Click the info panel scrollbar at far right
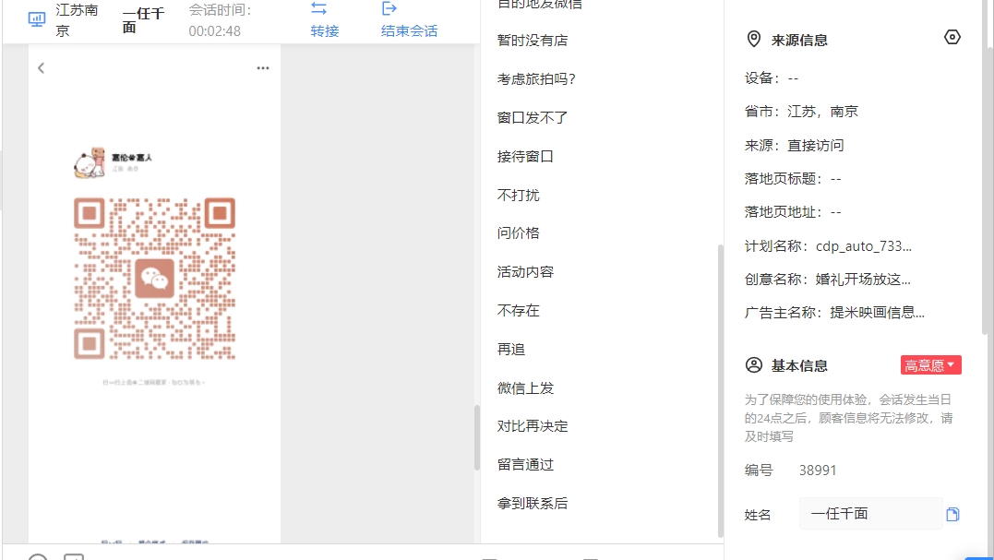Image resolution: width=994 pixels, height=560 pixels. coord(985,168)
